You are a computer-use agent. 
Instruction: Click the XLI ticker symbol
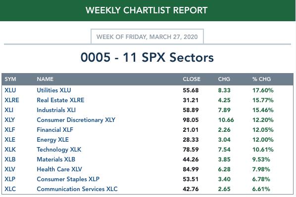click(9, 110)
